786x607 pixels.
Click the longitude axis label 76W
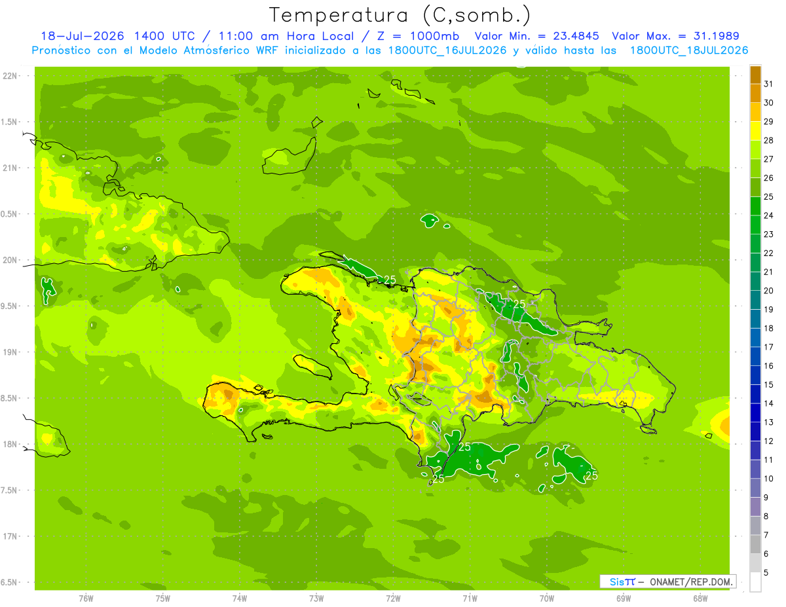click(x=86, y=598)
